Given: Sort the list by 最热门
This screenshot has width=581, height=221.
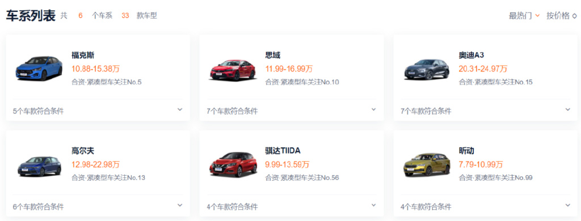Looking at the screenshot, I should (524, 16).
